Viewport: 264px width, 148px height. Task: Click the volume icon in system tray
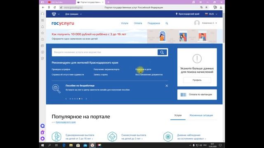point(200,145)
